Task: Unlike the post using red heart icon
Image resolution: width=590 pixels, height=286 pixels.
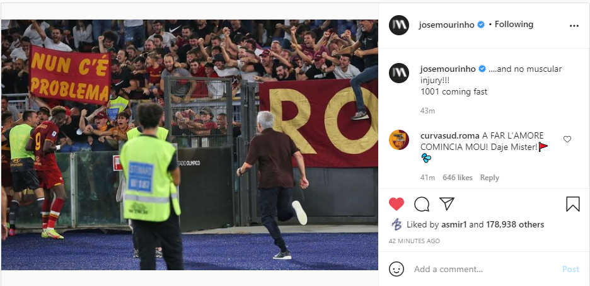Action: point(396,204)
